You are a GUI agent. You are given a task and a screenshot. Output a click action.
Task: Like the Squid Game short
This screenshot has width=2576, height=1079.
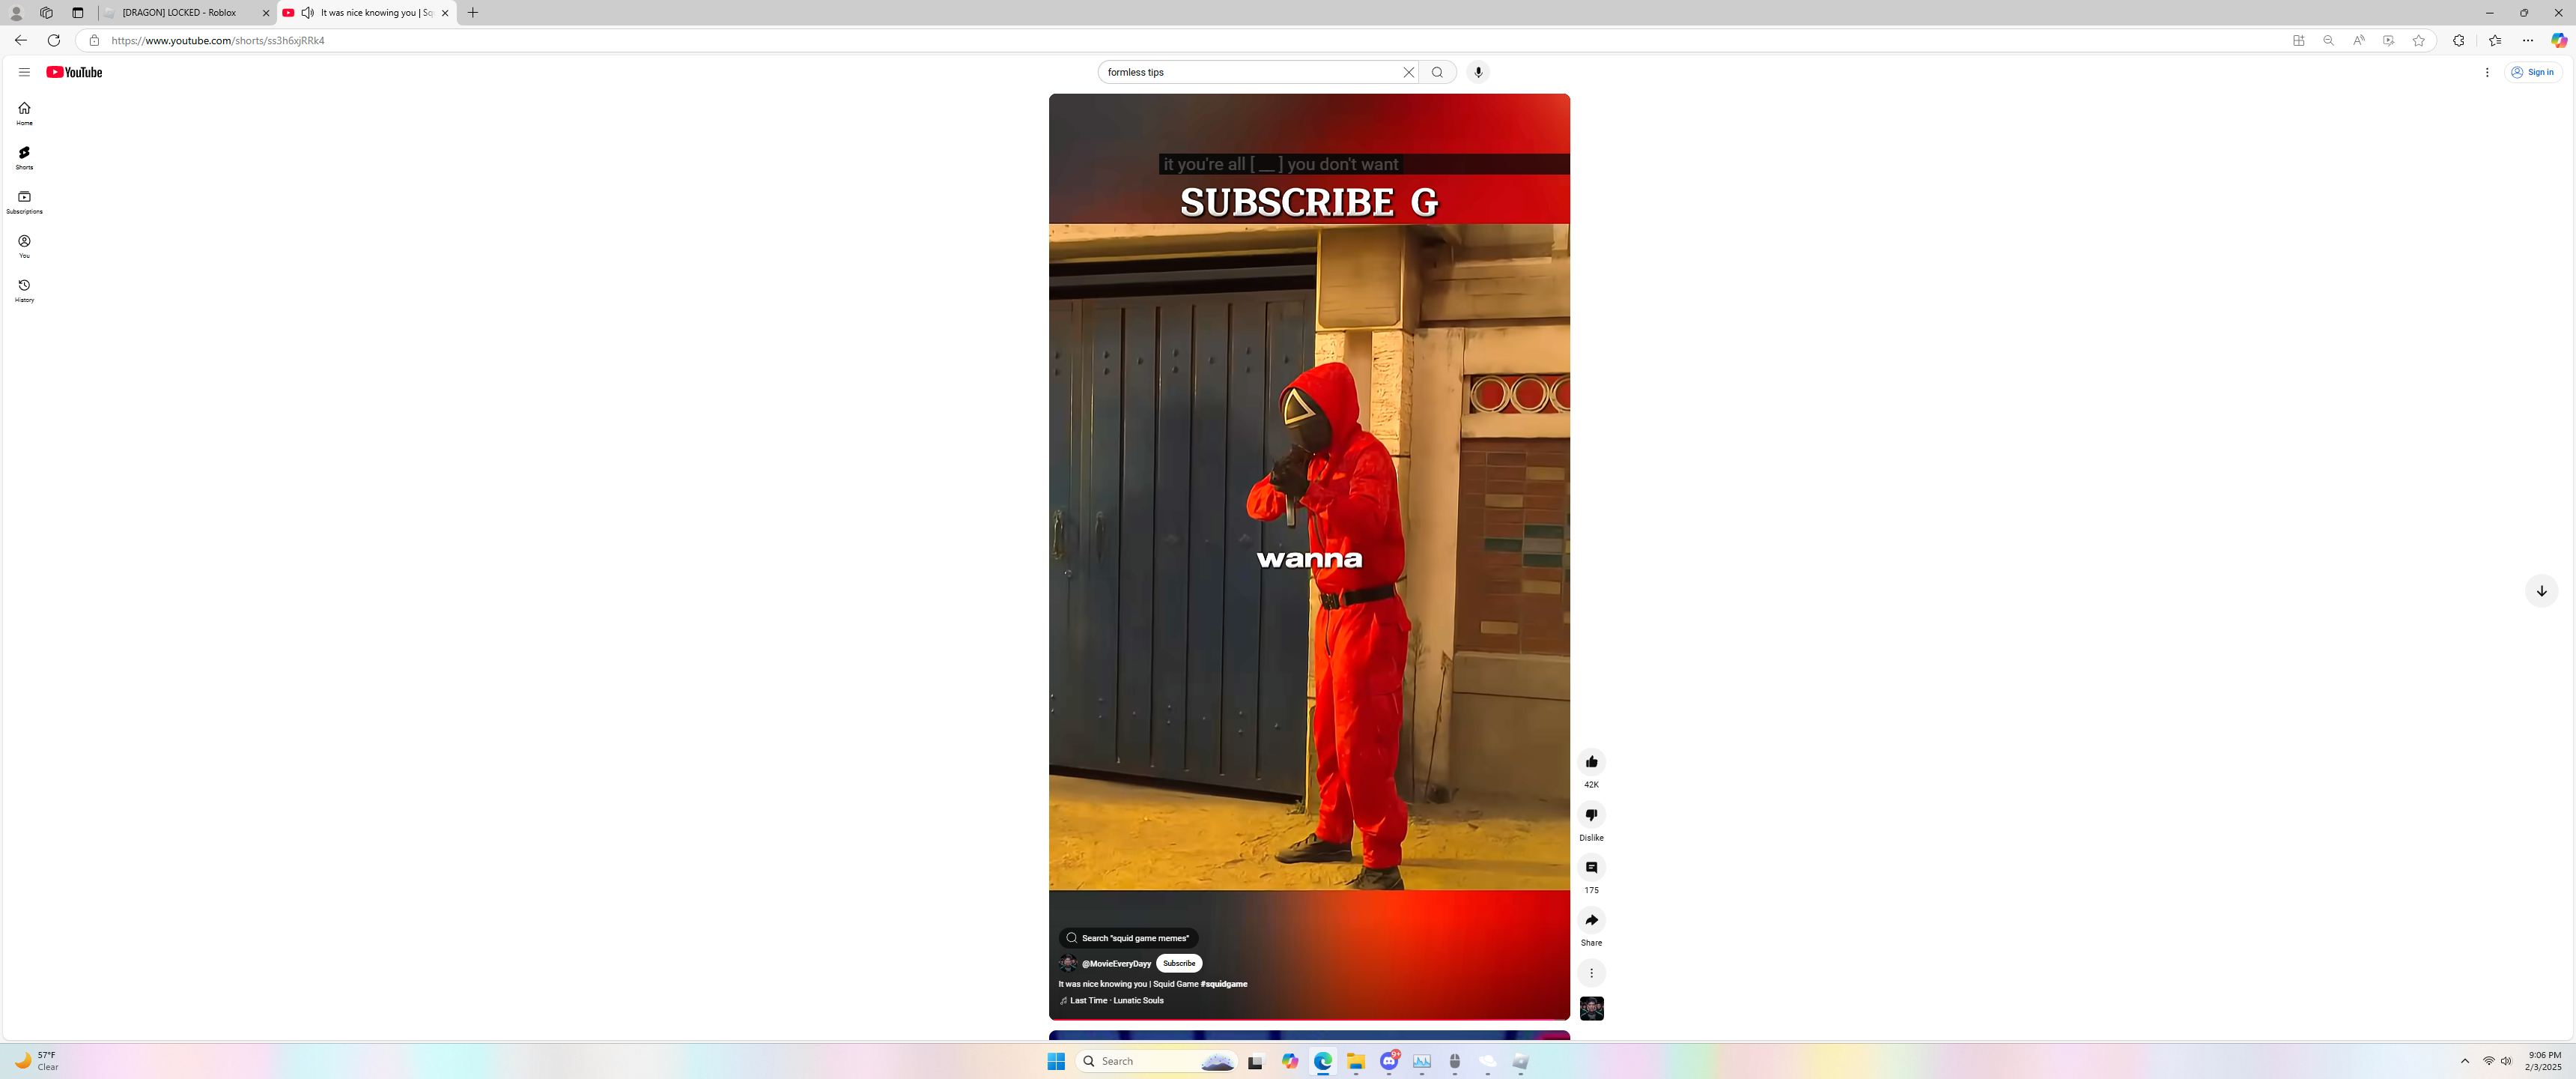coord(1591,762)
